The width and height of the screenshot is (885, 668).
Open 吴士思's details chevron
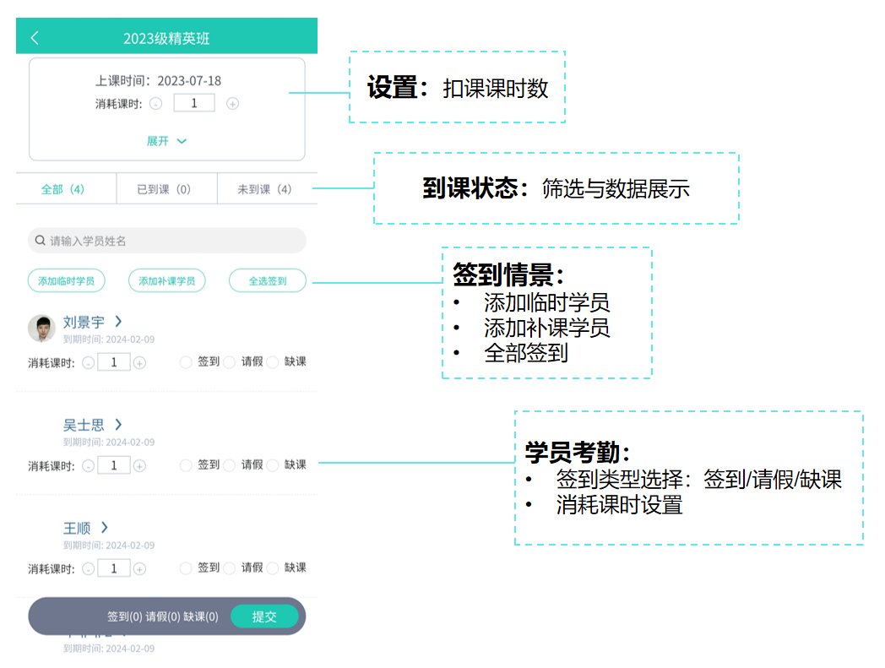pos(119,424)
